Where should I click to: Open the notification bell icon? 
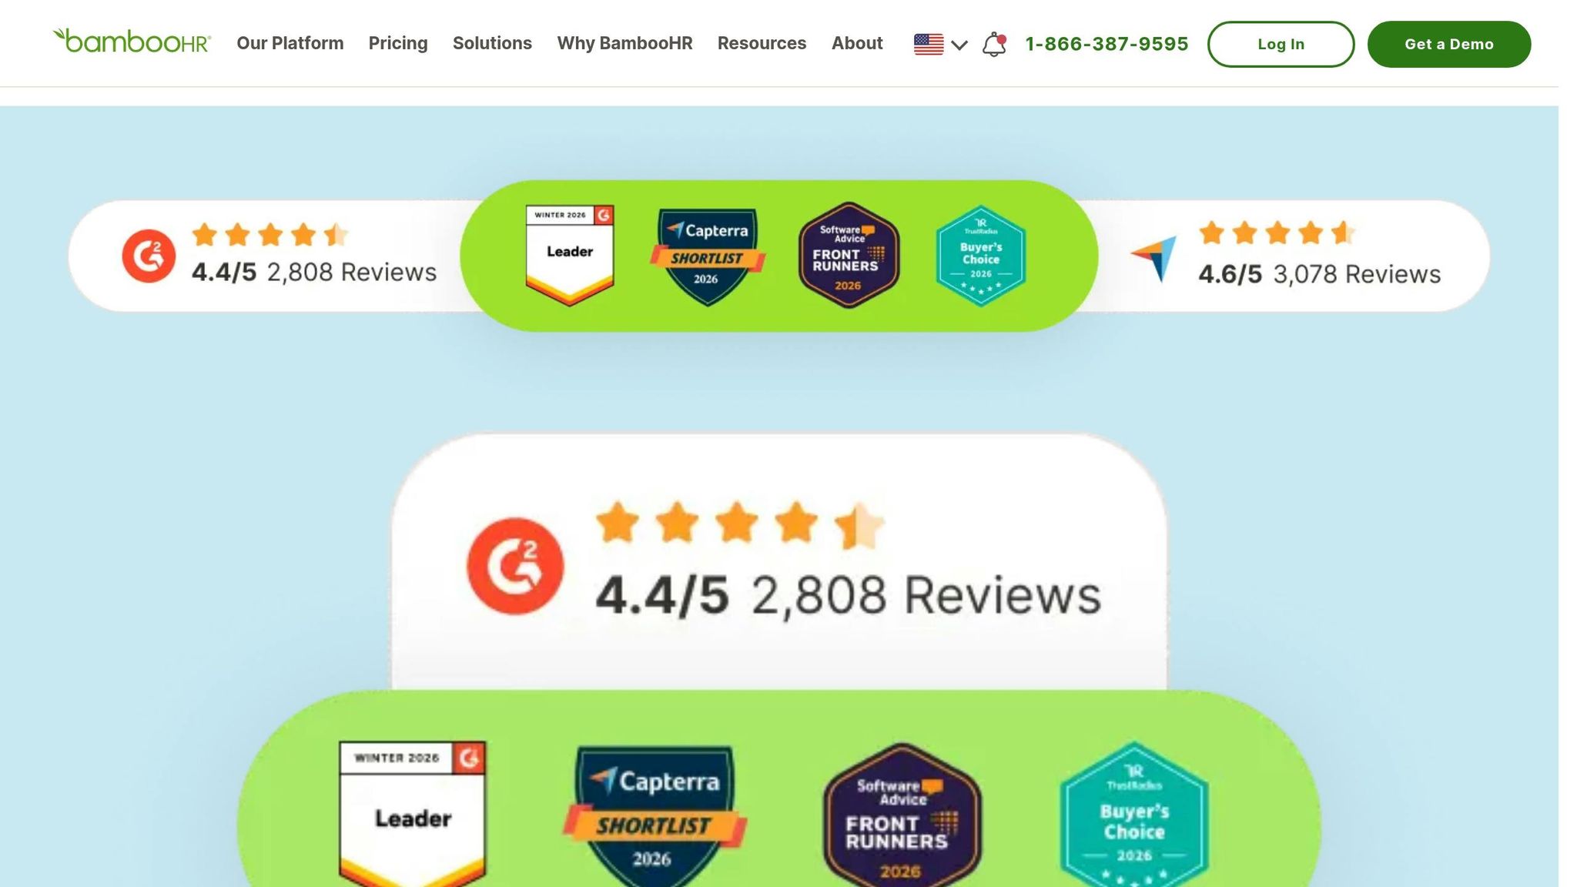(x=994, y=44)
